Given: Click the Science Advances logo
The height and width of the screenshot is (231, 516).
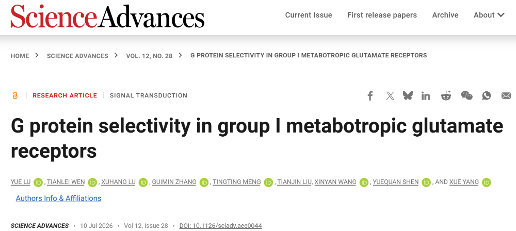Looking at the screenshot, I should click(107, 15).
